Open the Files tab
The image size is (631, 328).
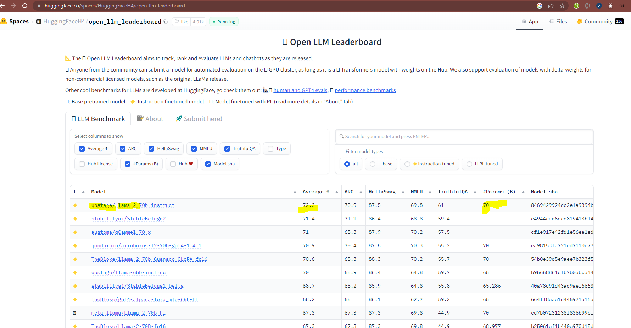[558, 22]
